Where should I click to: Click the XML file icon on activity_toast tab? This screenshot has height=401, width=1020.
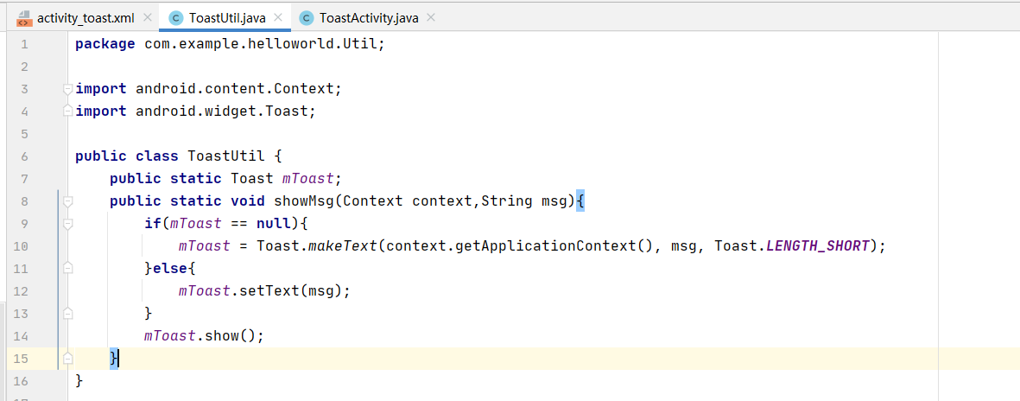coord(23,18)
